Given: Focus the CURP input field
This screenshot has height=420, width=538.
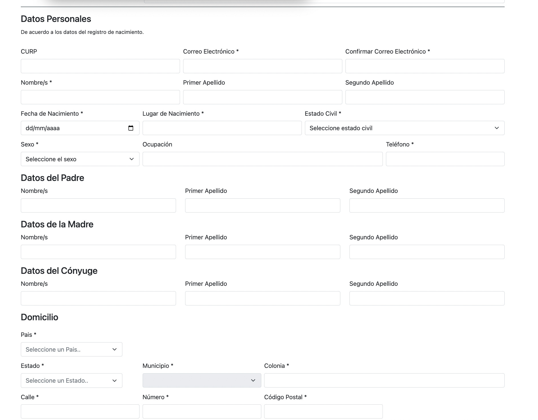Looking at the screenshot, I should tap(100, 66).
